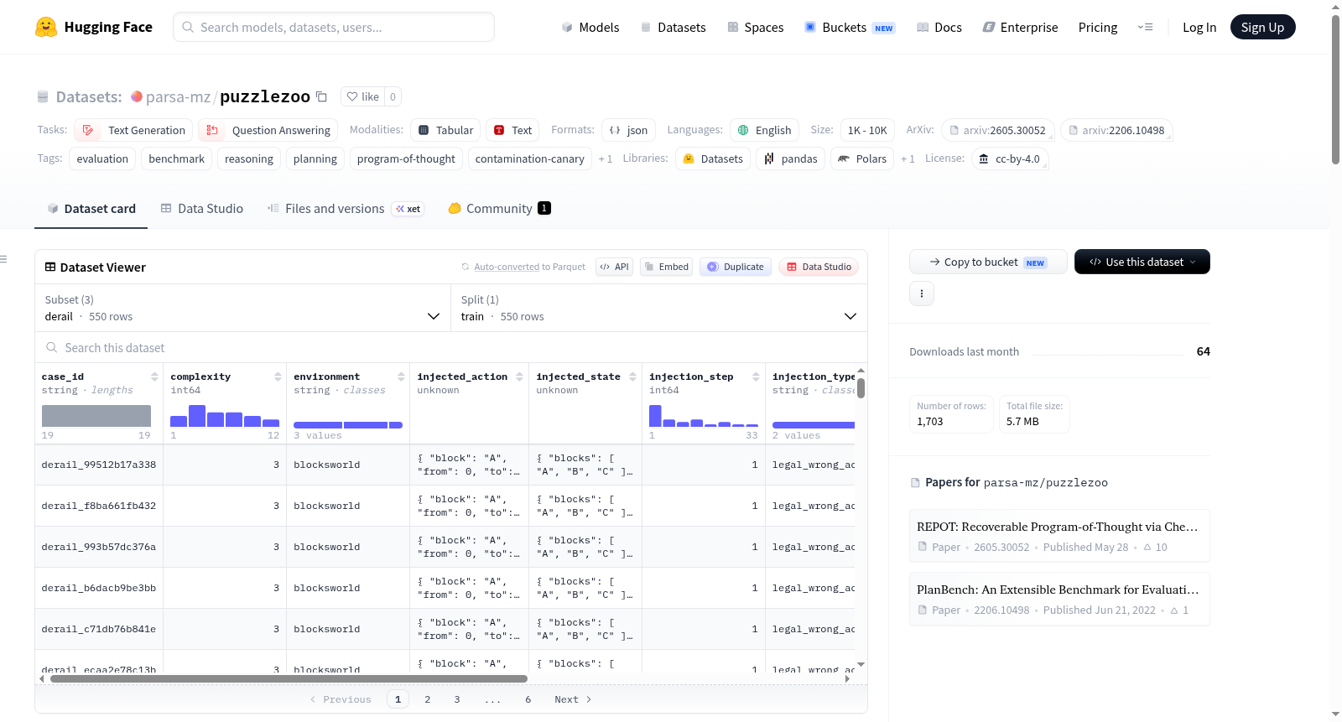Filter by English language

click(764, 130)
